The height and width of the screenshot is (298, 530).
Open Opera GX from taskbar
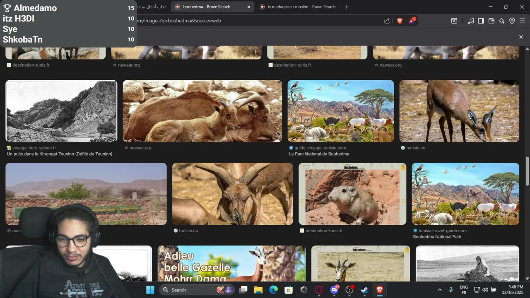click(x=319, y=290)
